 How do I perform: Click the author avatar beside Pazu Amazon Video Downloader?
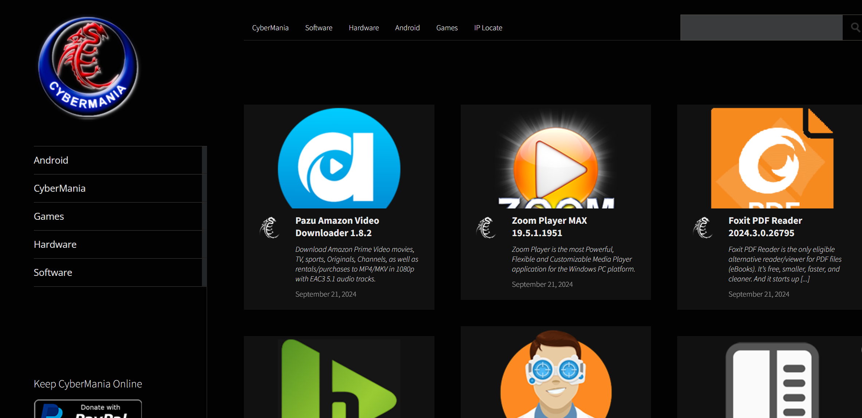pyautogui.click(x=269, y=227)
